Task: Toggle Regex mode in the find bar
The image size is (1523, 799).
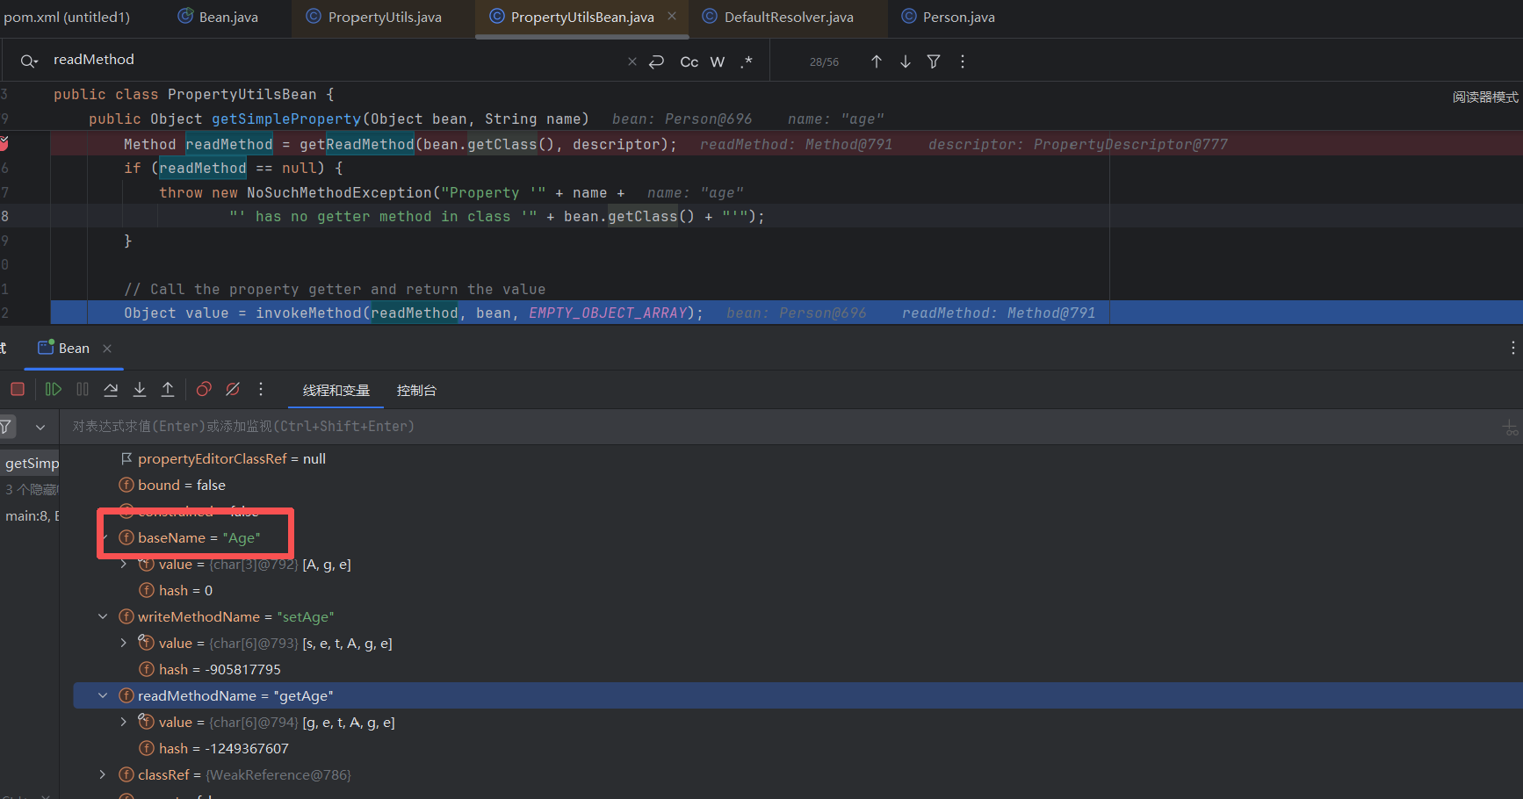Action: tap(747, 61)
